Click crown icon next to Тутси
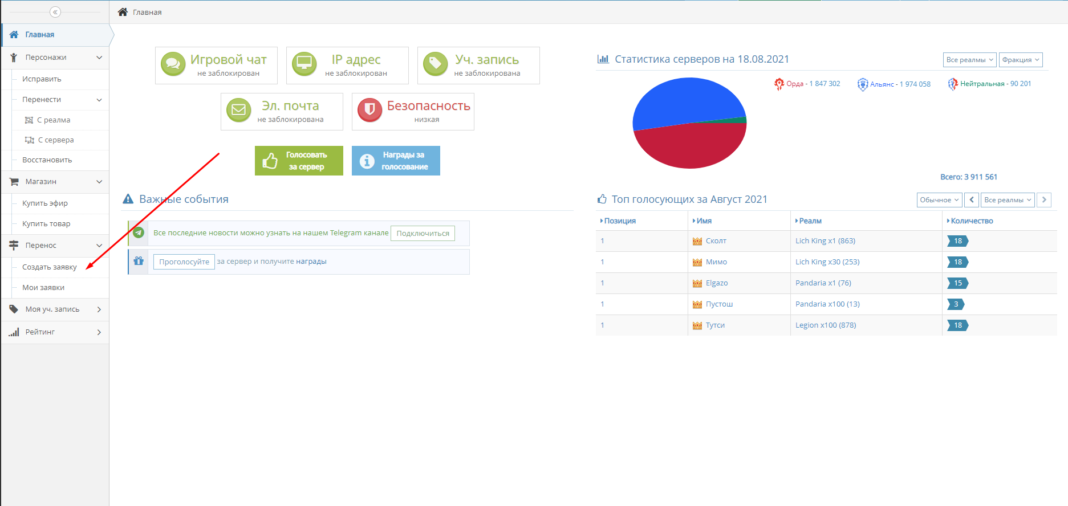Image resolution: width=1068 pixels, height=506 pixels. 697,325
